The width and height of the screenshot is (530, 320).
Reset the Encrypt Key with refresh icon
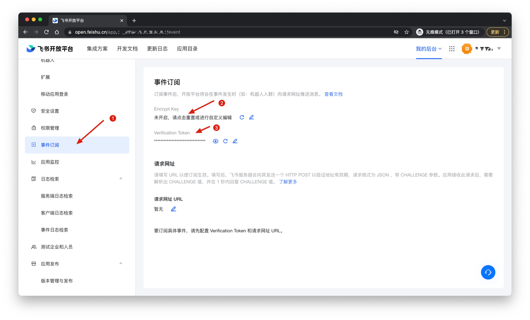click(242, 117)
